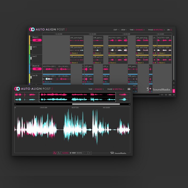The height and width of the screenshot is (188, 188).
Task: Select the split waveform display icon
Action: [59, 153]
